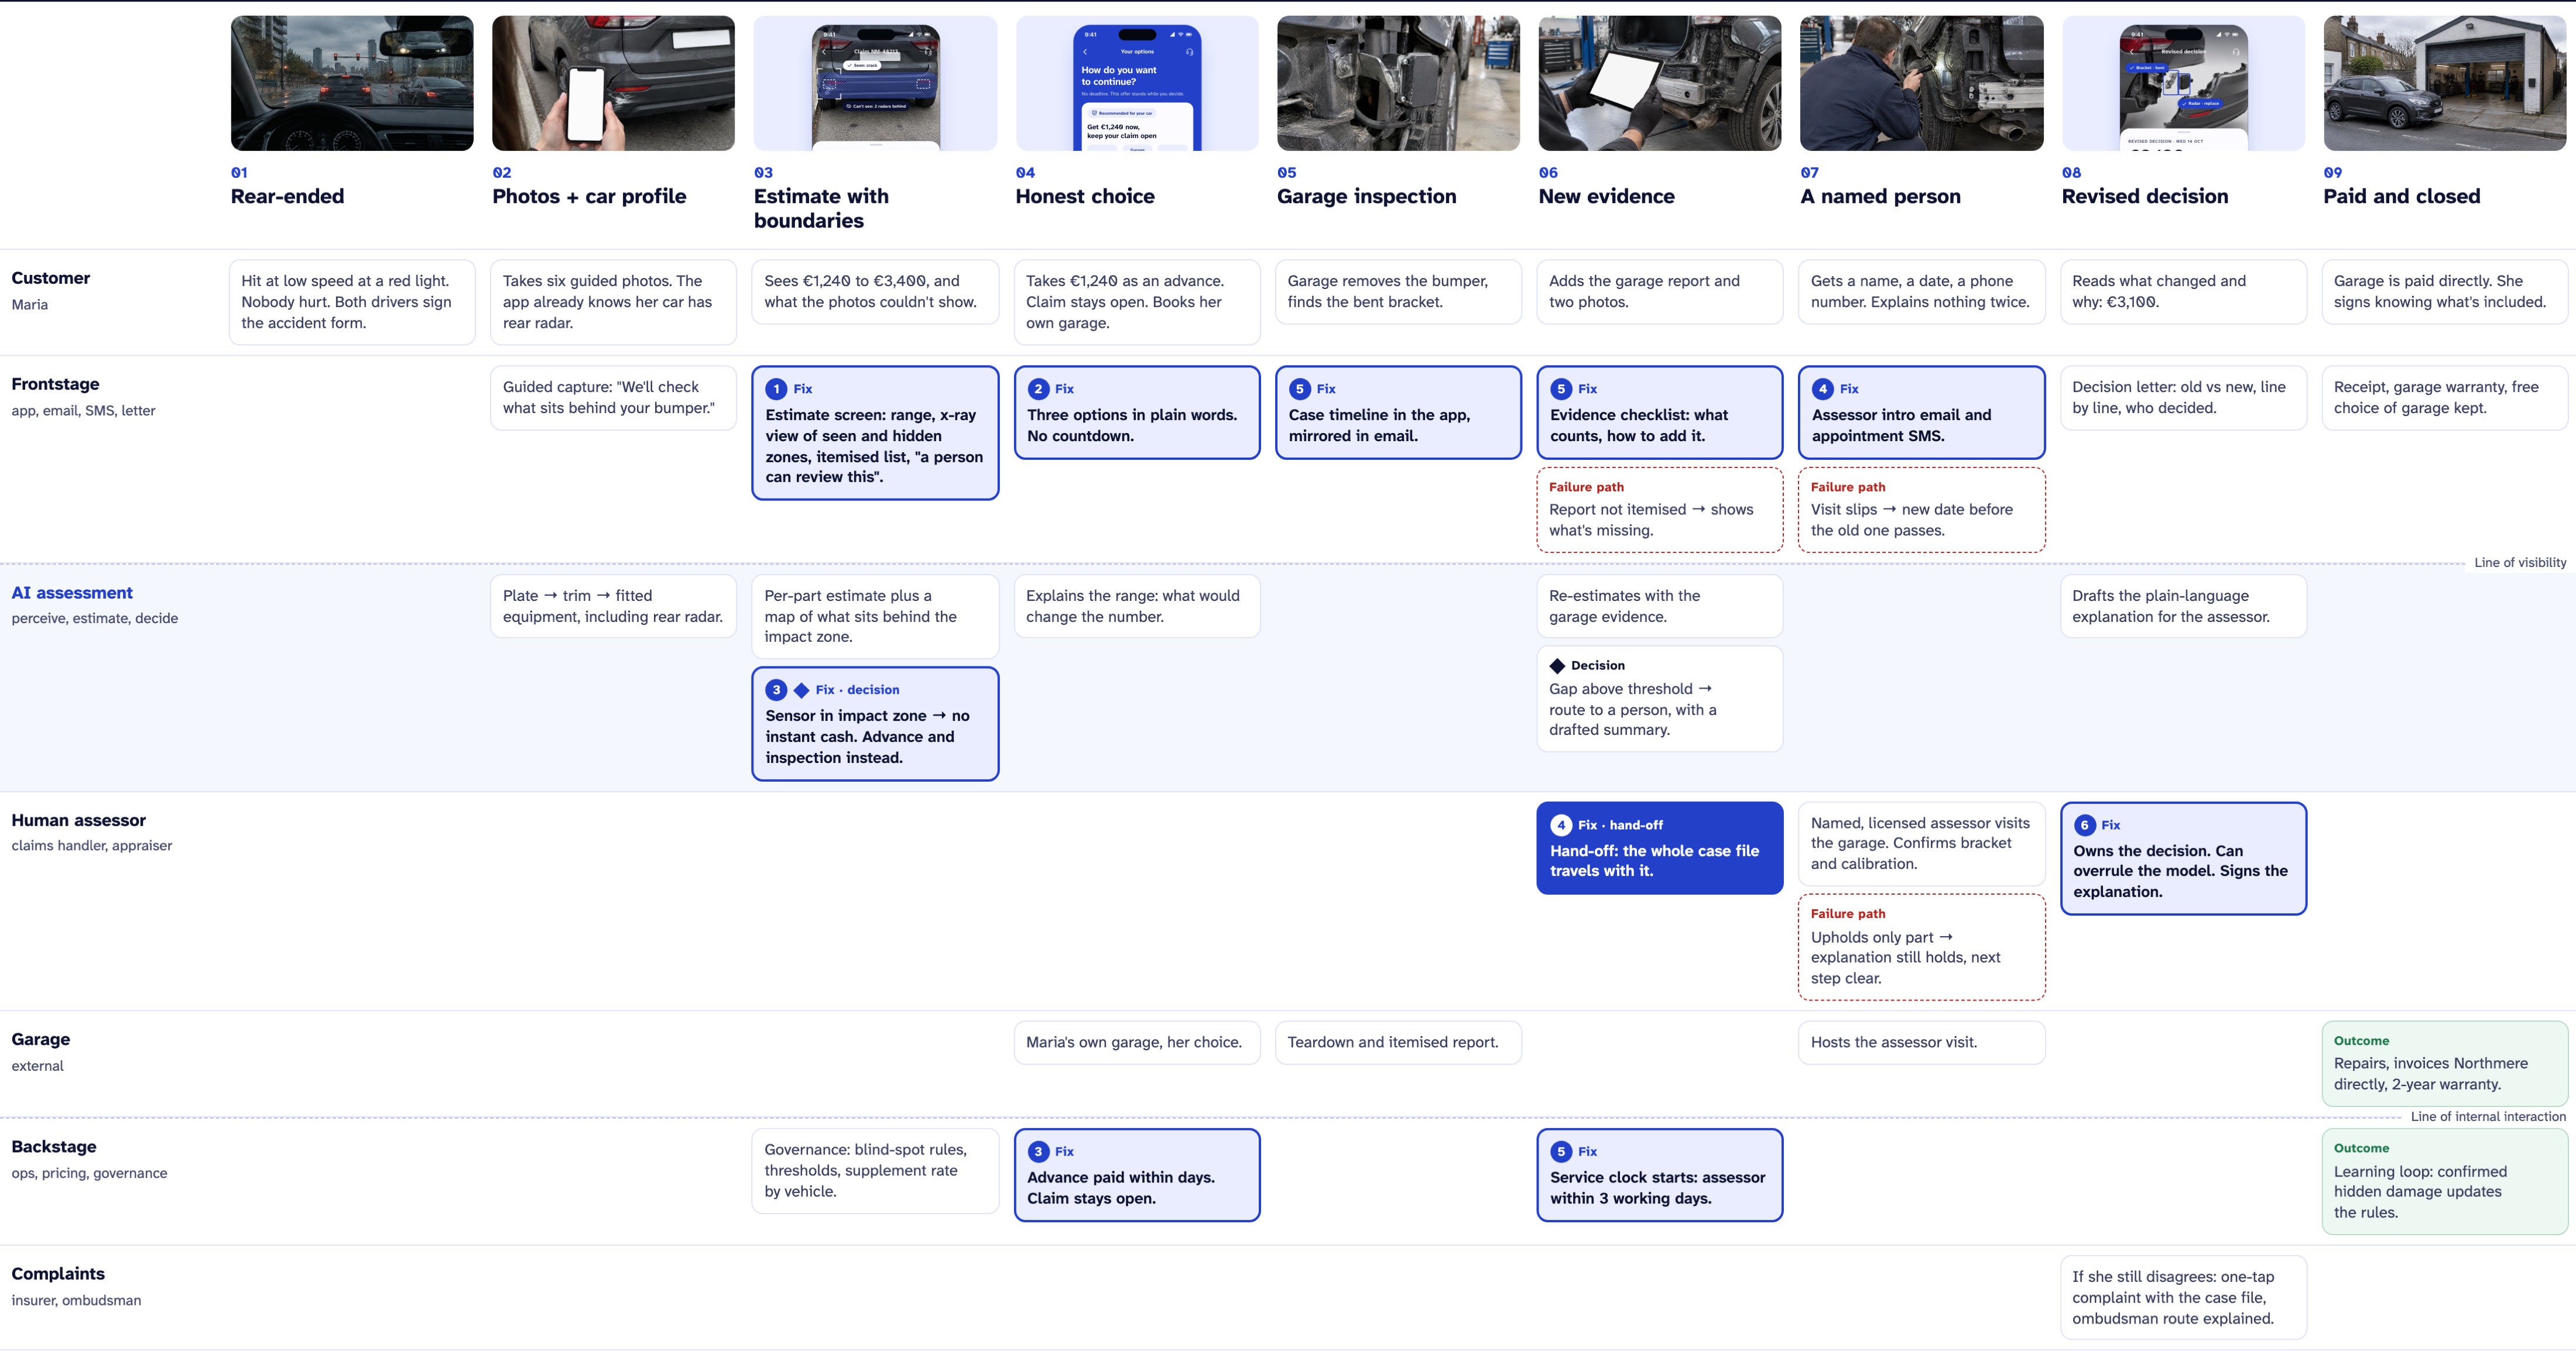Screen dimensions: 2576x1351
Task: Select the 'AI assessment' lane heading
Action: (72, 593)
